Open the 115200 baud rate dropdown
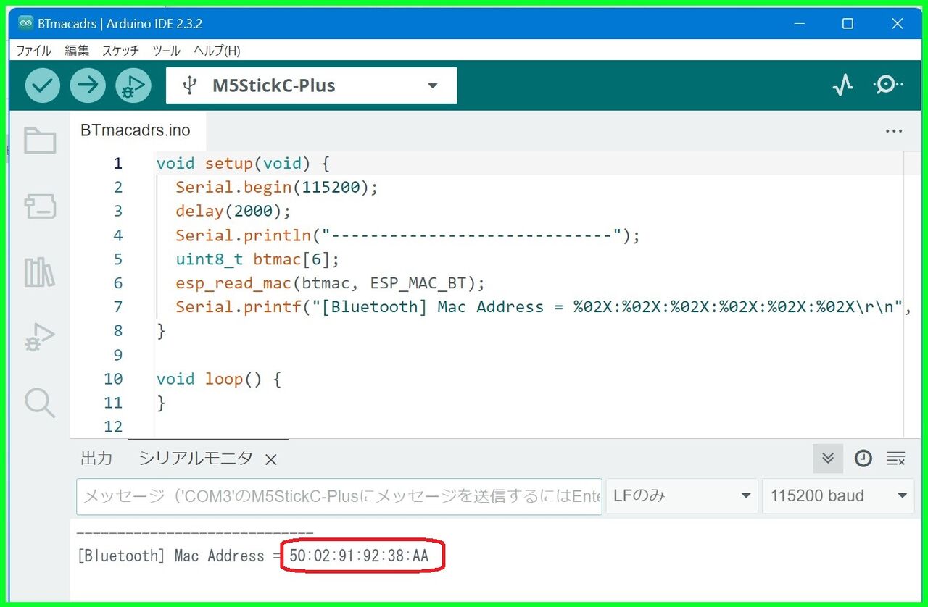Image resolution: width=928 pixels, height=607 pixels. click(838, 496)
